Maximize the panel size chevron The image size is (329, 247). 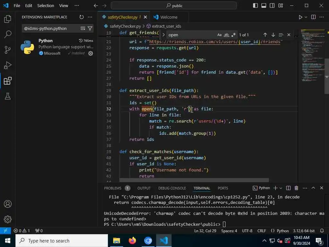coord(313,188)
